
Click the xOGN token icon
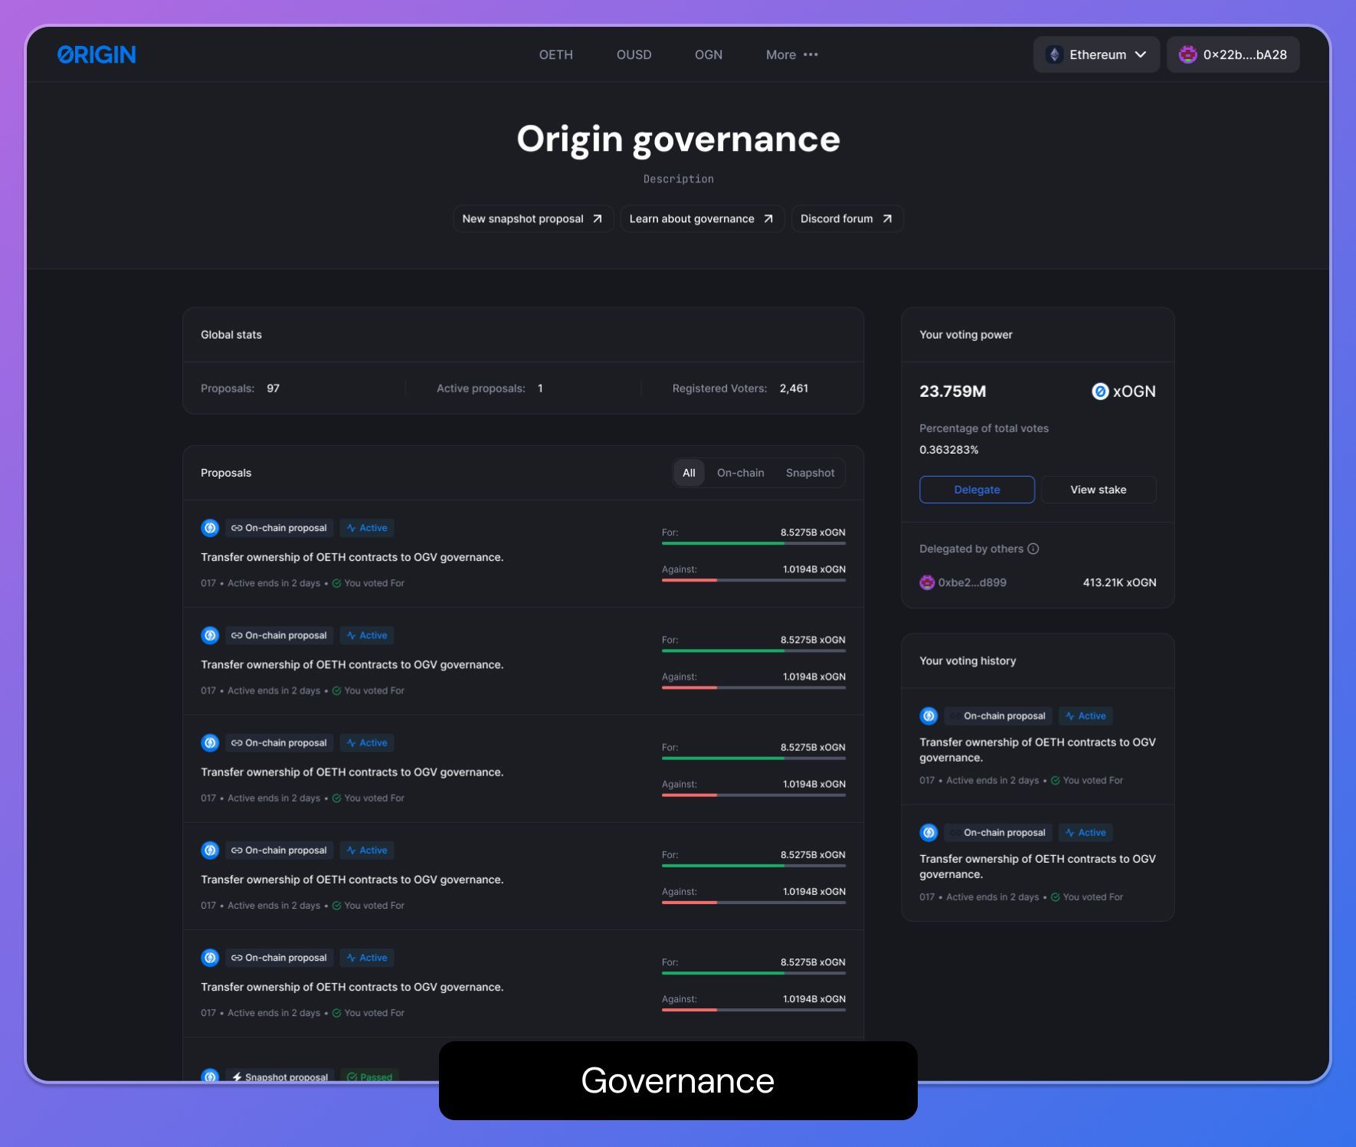click(x=1100, y=392)
